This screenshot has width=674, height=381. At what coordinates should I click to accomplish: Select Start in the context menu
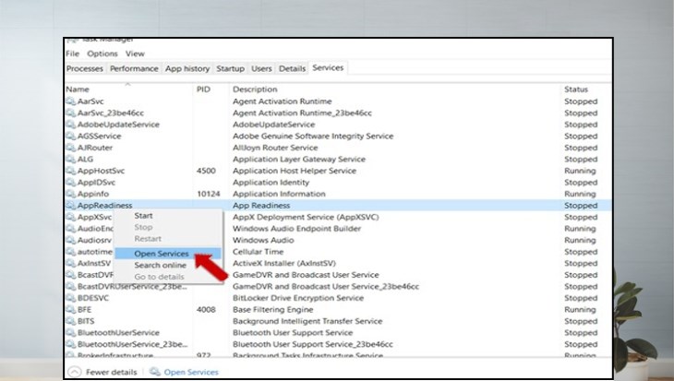(x=143, y=215)
